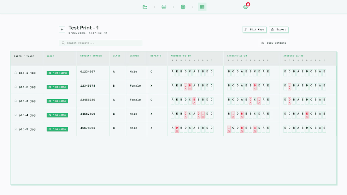Open settings gear with alert badge

pyautogui.click(x=246, y=7)
